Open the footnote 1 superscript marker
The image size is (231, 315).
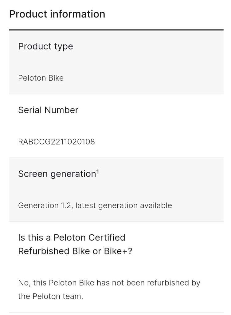(97, 172)
